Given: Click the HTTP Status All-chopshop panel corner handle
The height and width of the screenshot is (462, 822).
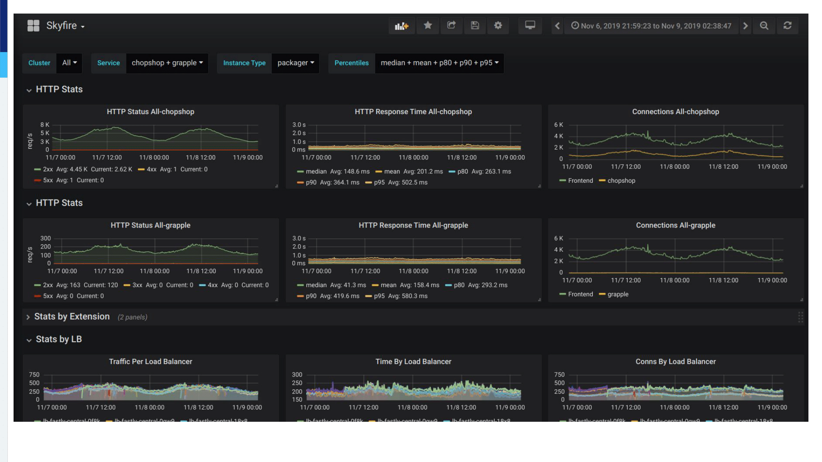Looking at the screenshot, I should pos(277,186).
